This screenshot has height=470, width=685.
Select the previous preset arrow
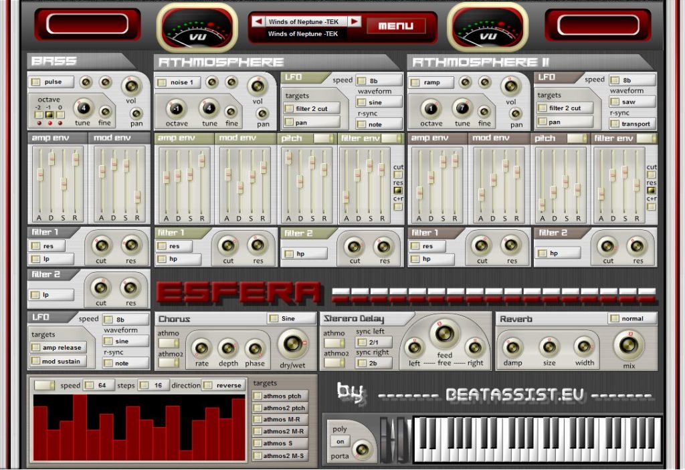258,21
